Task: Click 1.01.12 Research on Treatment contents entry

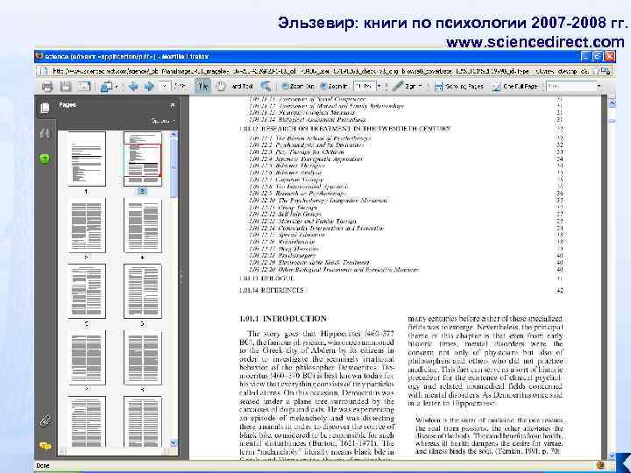Action: 345,129
